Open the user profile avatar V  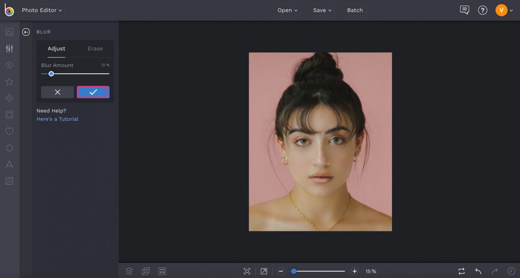click(x=501, y=10)
